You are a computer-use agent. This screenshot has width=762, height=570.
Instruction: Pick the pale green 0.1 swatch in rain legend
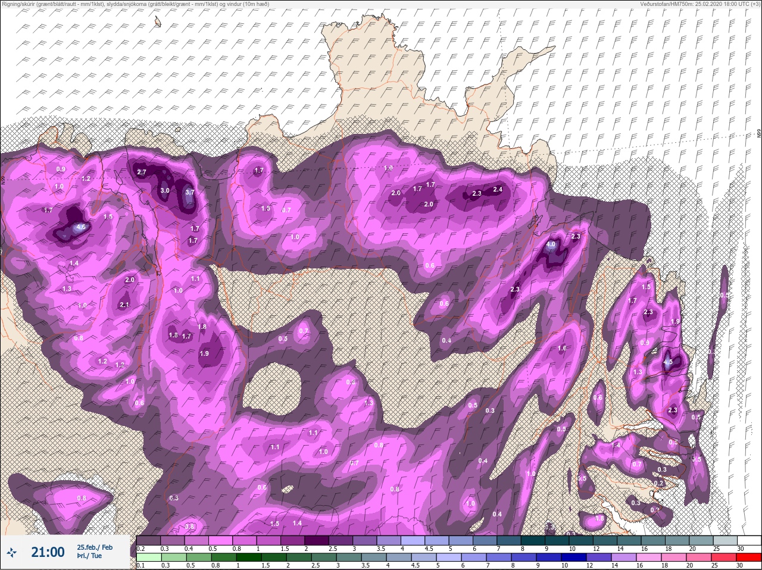[149, 558]
